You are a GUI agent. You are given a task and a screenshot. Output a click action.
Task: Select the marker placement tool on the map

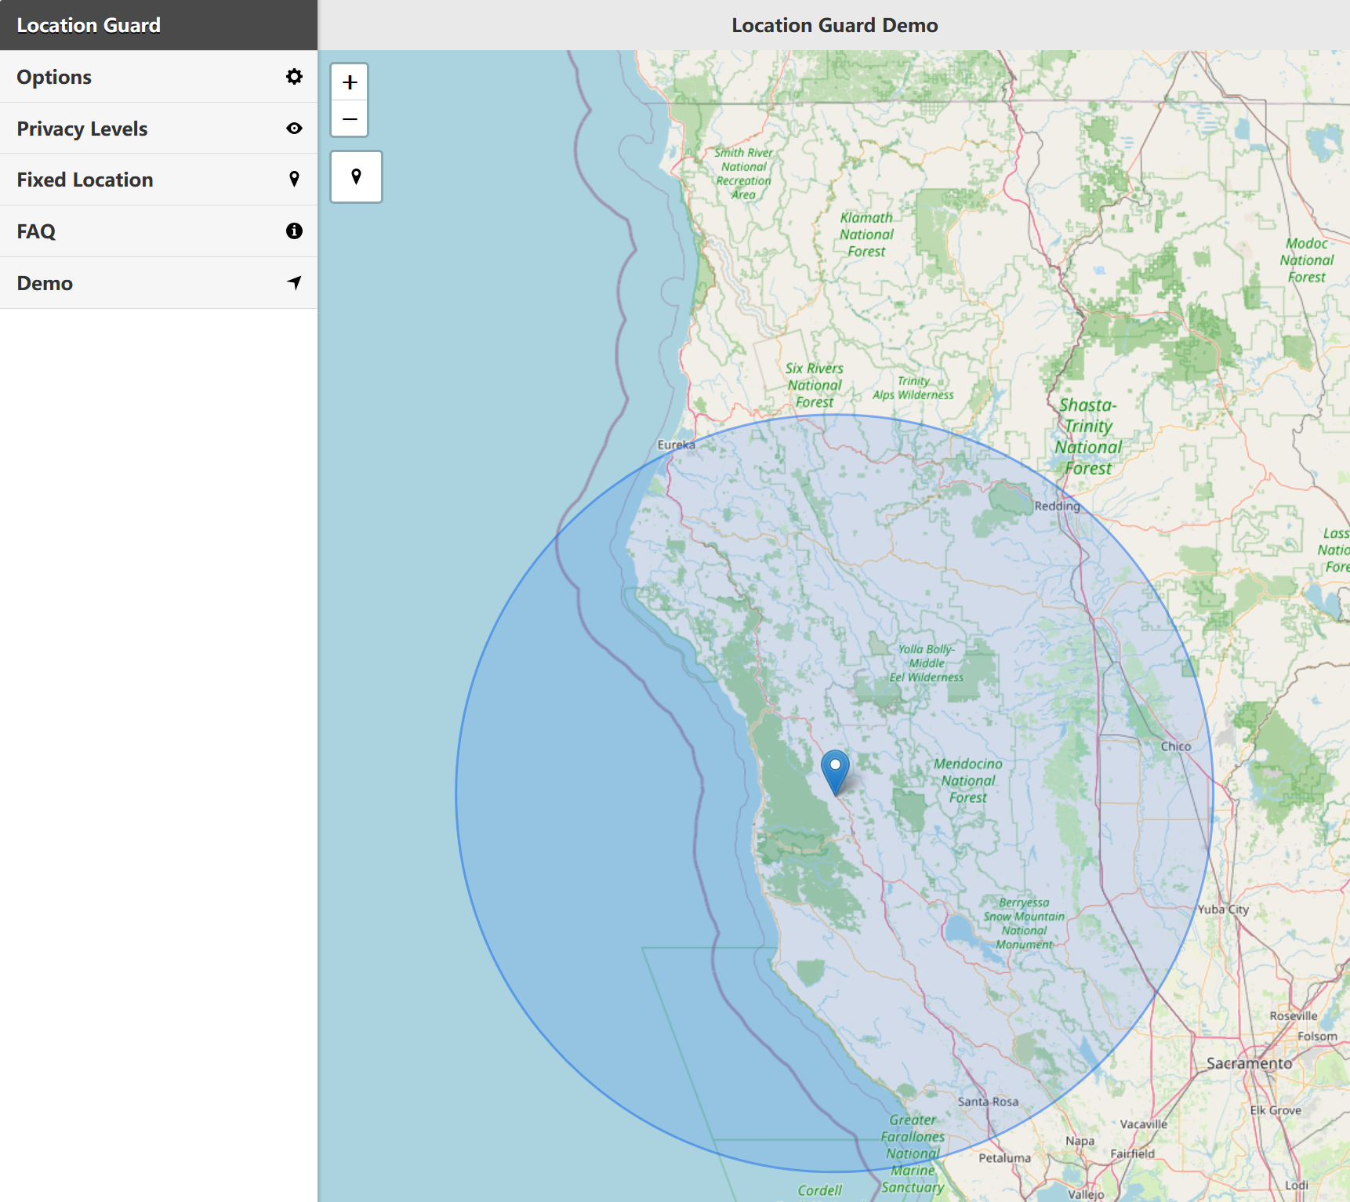[356, 176]
